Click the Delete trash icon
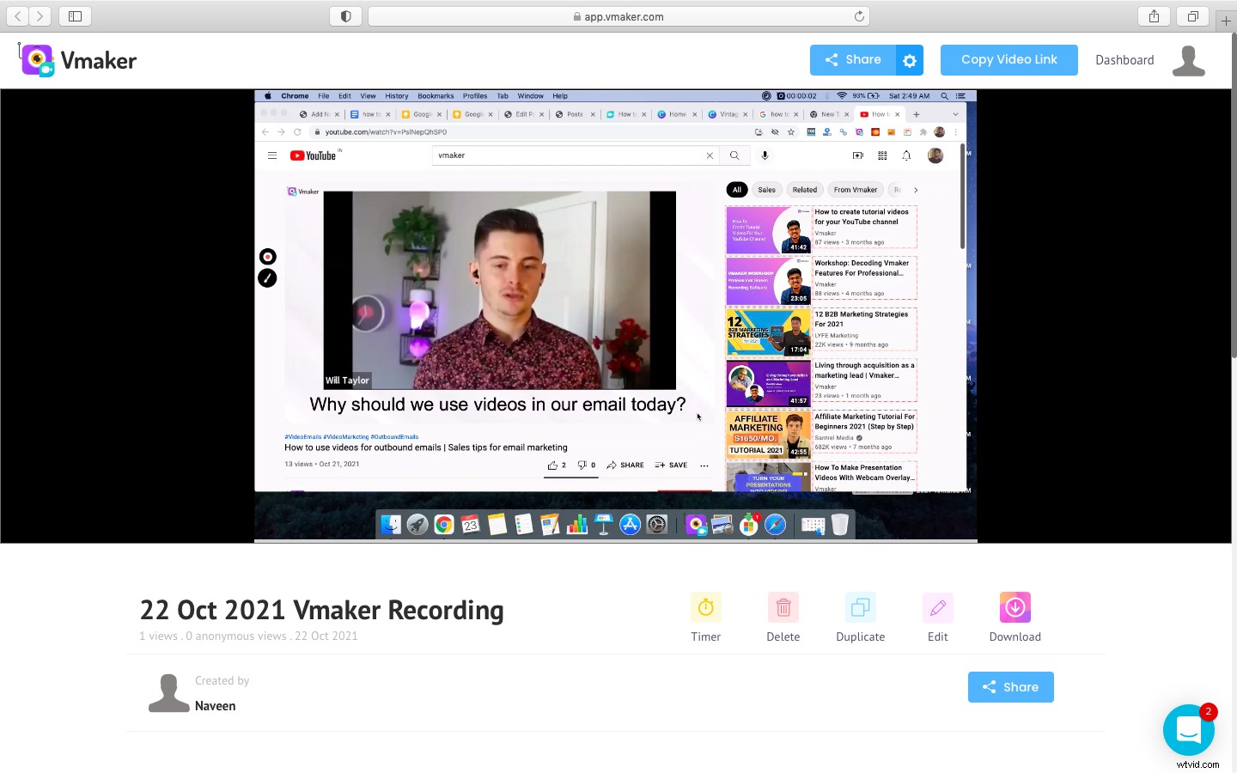1237x773 pixels. click(x=783, y=607)
